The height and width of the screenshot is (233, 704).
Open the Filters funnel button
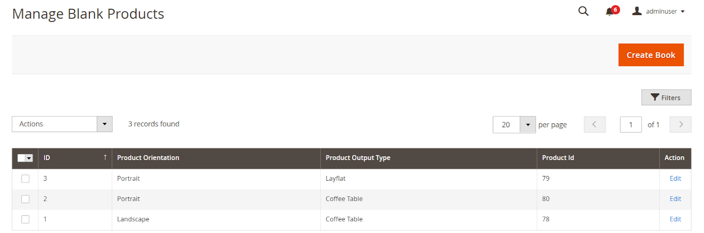click(x=666, y=97)
